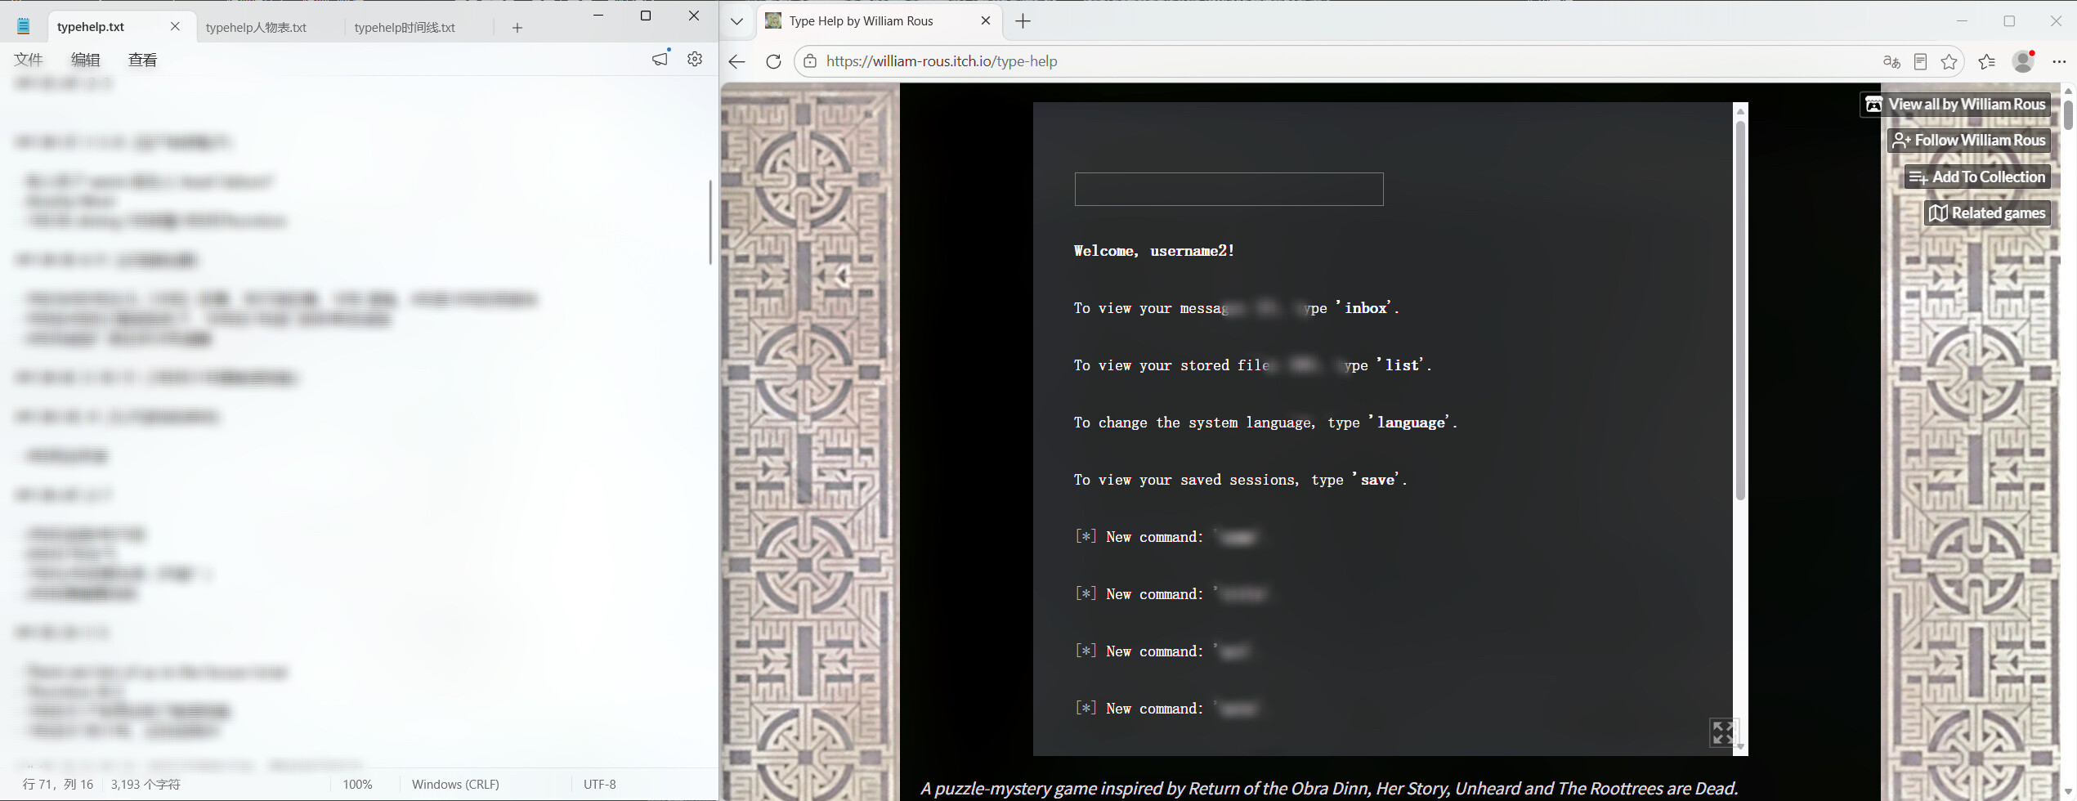Open a new browser tab
Viewport: 2077px width, 801px height.
(1023, 20)
